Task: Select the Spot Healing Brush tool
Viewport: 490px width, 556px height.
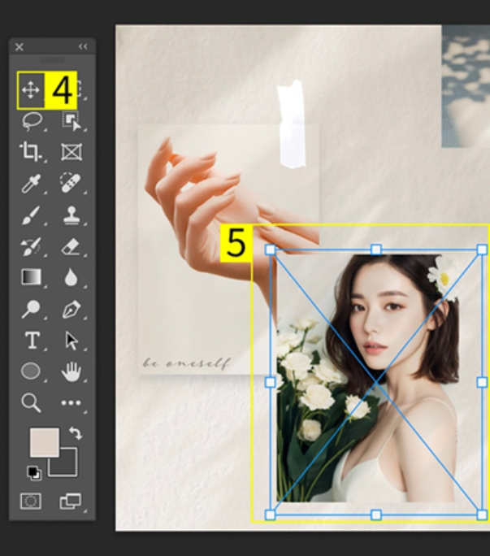Action: (70, 183)
